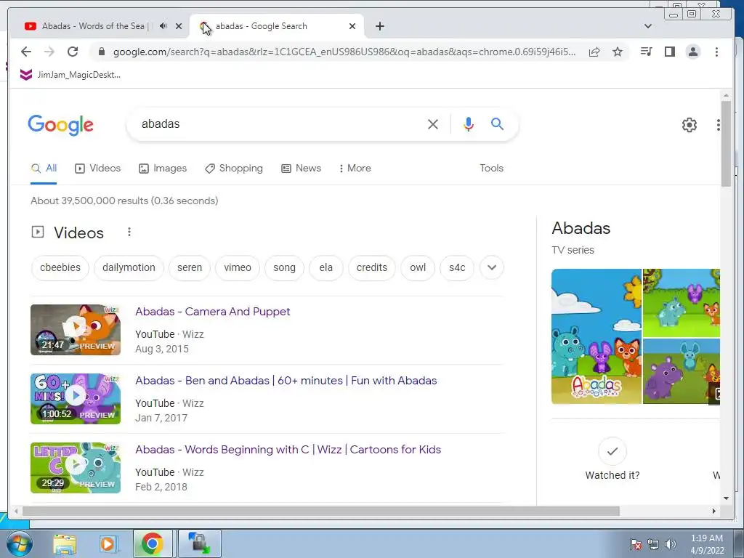Screen dimensions: 744x558
Task: Expand the tab search dropdown arrow
Action: pos(647,26)
